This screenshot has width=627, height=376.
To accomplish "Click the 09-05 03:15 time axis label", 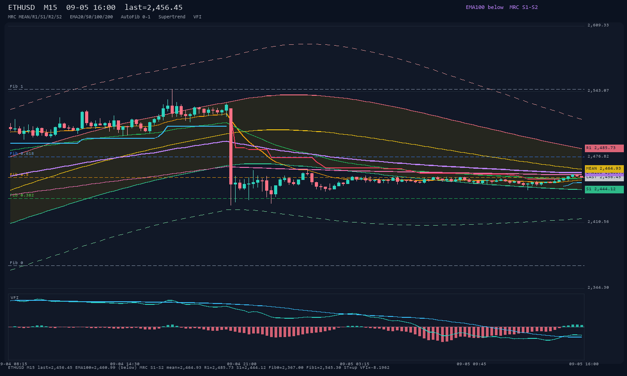I will coord(355,364).
